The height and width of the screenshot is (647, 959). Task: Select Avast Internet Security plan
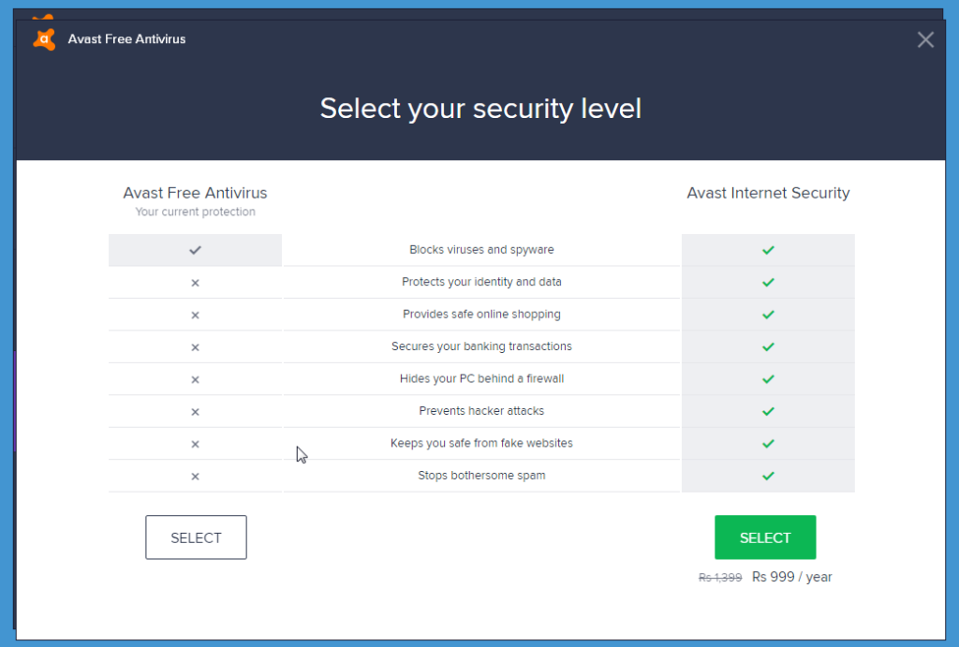click(x=765, y=537)
